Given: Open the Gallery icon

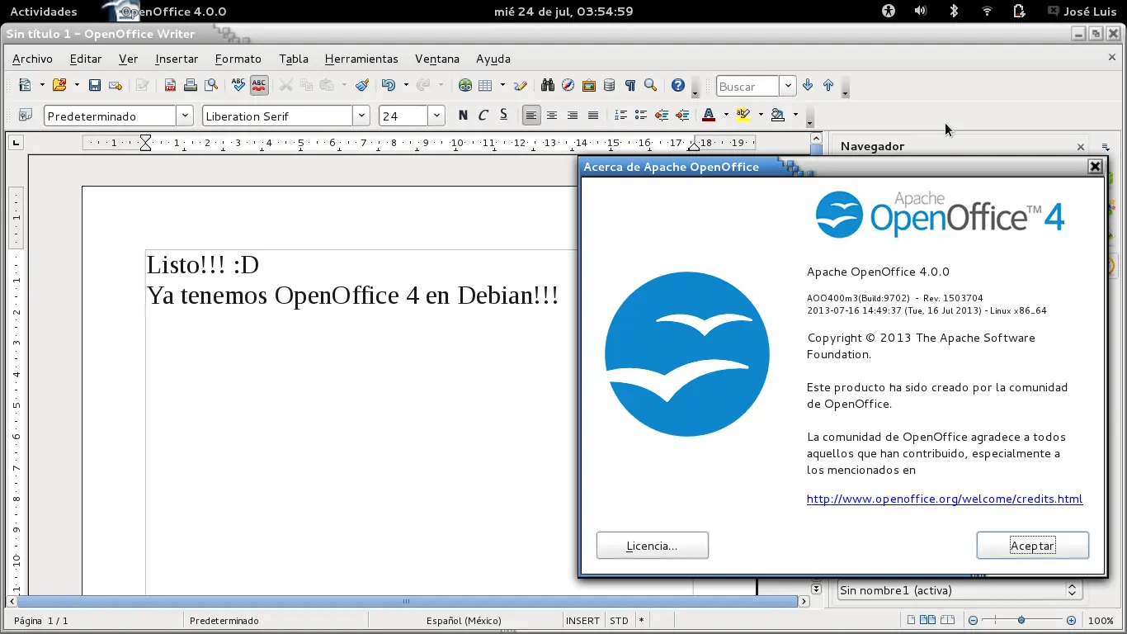Looking at the screenshot, I should click(x=589, y=85).
